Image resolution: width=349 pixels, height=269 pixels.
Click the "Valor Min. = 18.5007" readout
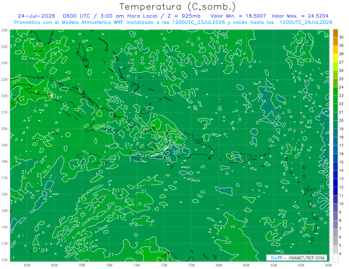tap(238, 16)
